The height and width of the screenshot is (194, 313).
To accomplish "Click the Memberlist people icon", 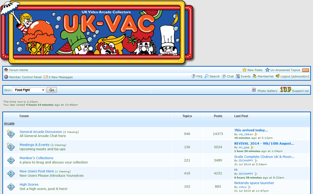I will (255, 76).
